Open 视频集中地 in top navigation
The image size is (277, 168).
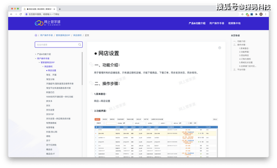(x=234, y=23)
